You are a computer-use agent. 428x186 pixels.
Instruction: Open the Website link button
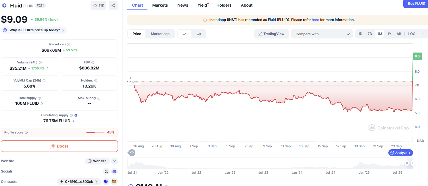pos(97,161)
